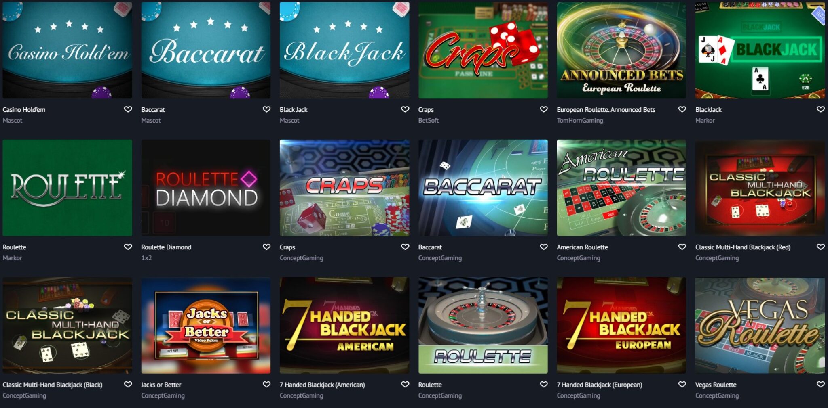Image resolution: width=828 pixels, height=408 pixels.
Task: Open the Jacks or Better Video Poker thumbnail
Action: tap(206, 325)
